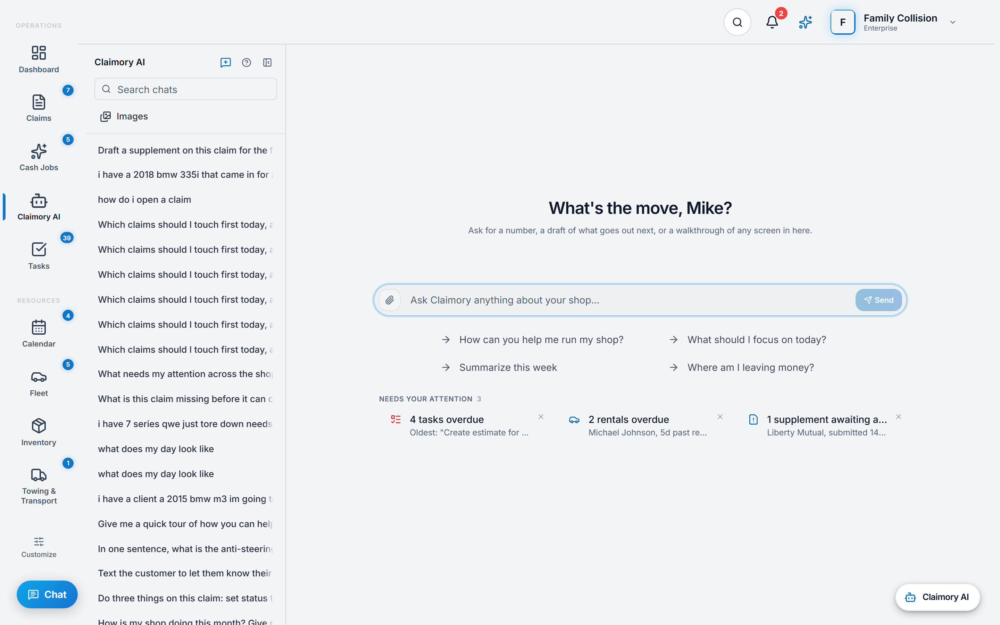Expand the Family Collision account dropdown
The height and width of the screenshot is (625, 1000).
(953, 22)
